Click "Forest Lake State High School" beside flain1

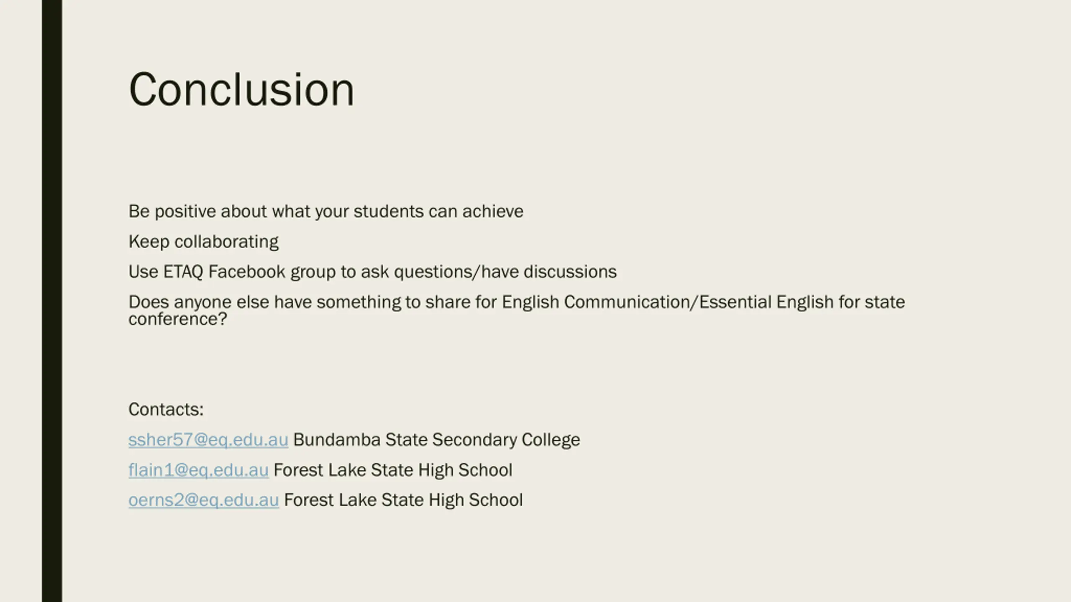(392, 470)
